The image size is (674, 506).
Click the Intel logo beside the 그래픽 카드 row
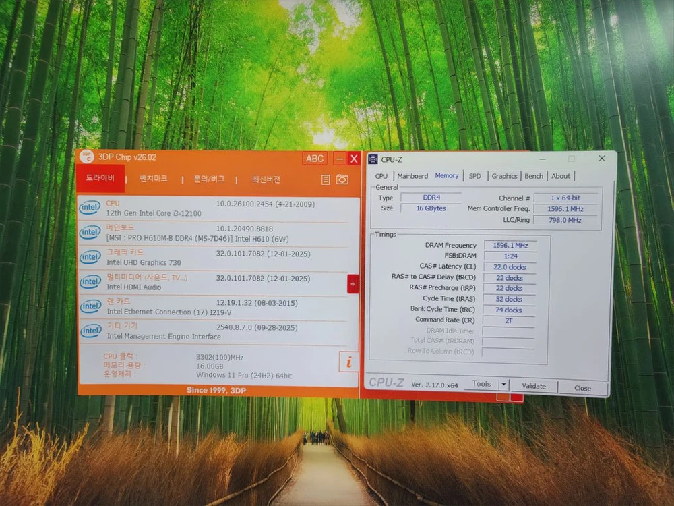tap(90, 257)
